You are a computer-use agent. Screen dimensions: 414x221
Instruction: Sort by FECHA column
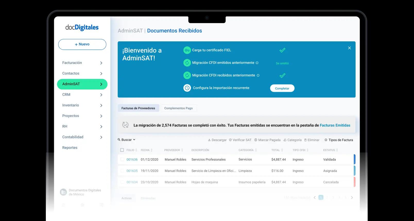coord(146,150)
